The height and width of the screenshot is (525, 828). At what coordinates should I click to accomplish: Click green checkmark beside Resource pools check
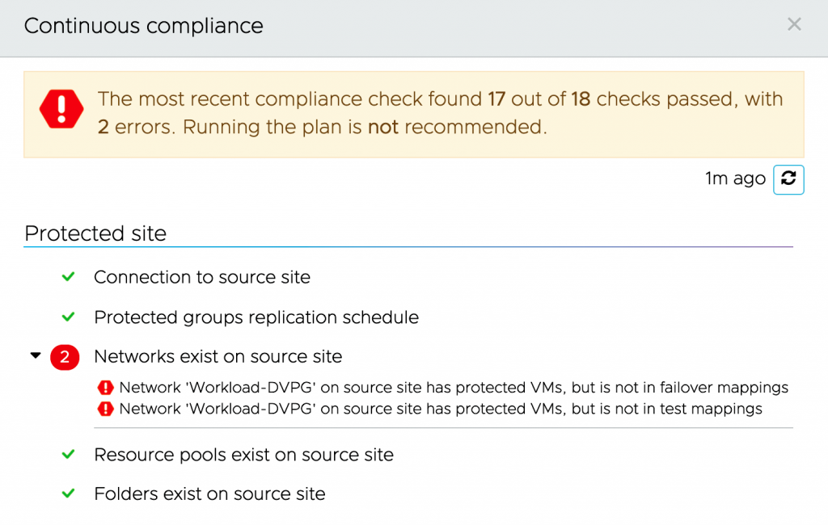pos(69,455)
